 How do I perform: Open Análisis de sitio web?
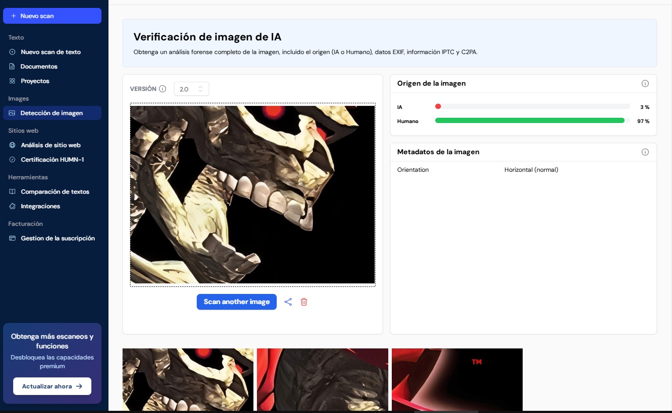(x=51, y=145)
